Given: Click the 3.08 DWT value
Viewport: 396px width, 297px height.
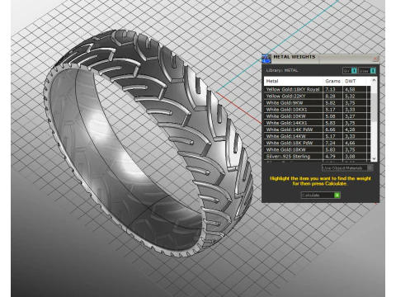Looking at the screenshot, I should tap(350, 156).
